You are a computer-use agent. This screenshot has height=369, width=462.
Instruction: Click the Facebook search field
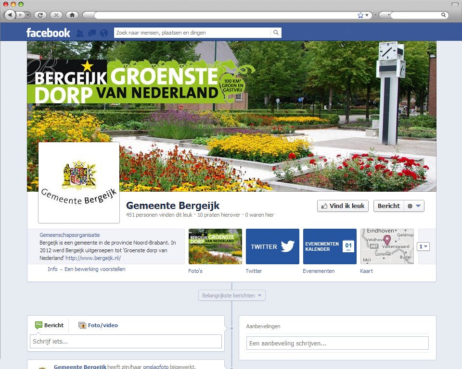[x=192, y=33]
